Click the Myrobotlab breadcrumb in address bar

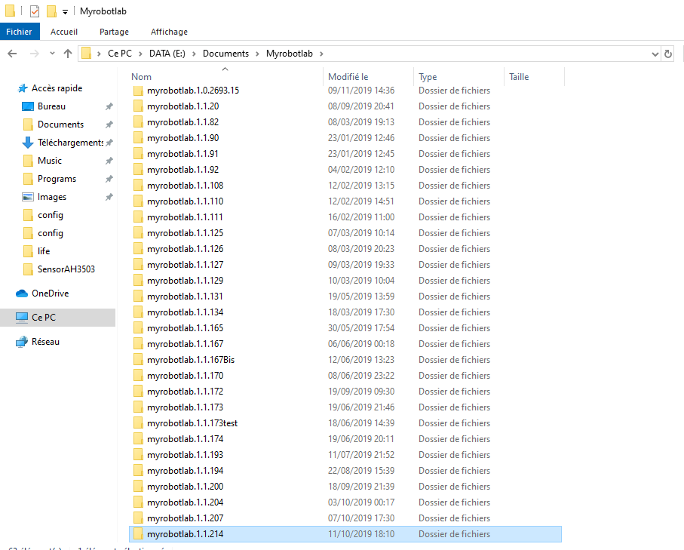click(290, 54)
